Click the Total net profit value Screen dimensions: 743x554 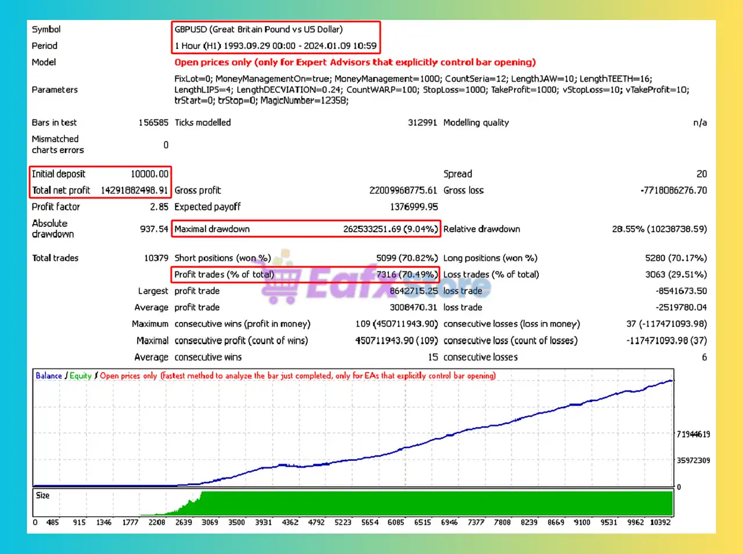coord(134,190)
